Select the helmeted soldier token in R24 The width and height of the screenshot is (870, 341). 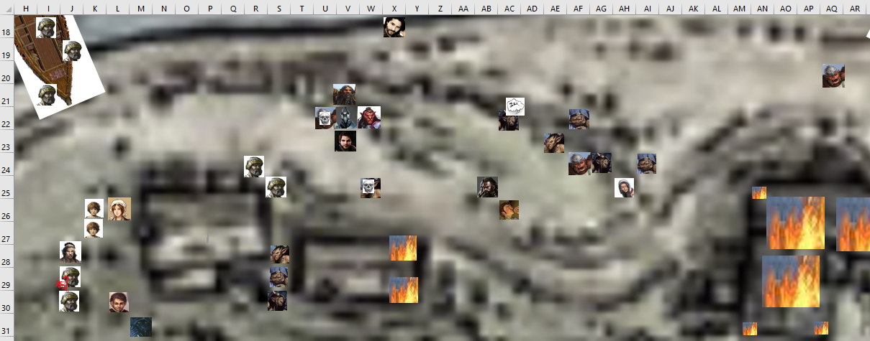click(x=254, y=167)
